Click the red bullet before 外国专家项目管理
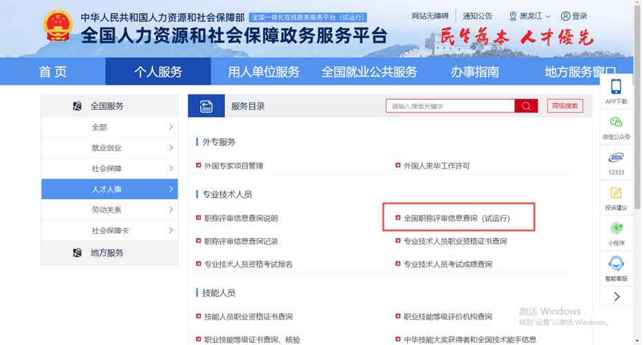The image size is (644, 345). coord(199,166)
